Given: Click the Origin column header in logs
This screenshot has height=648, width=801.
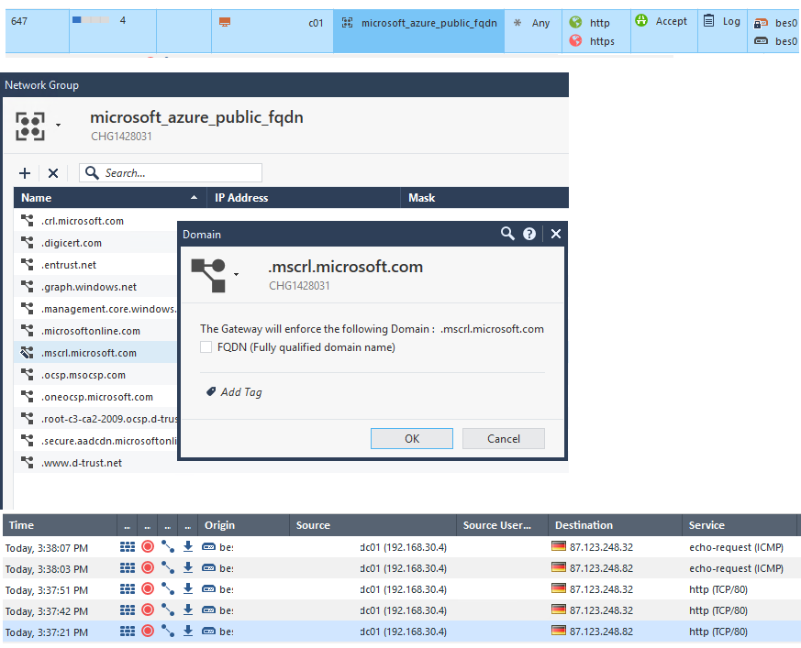Looking at the screenshot, I should point(244,525).
